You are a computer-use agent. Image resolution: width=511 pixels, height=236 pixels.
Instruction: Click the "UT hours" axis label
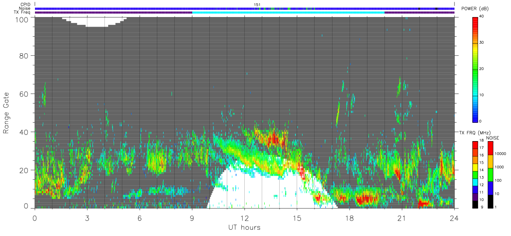[x=244, y=227]
